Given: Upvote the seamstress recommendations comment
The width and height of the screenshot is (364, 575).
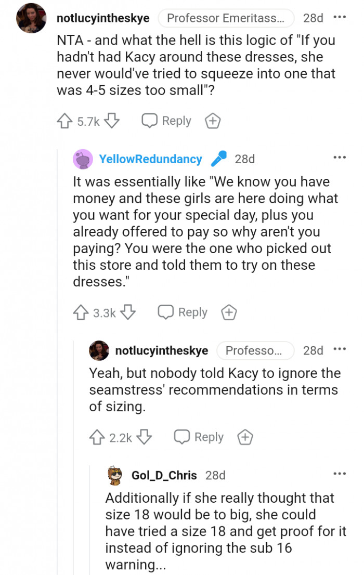Looking at the screenshot, I should point(97,437).
